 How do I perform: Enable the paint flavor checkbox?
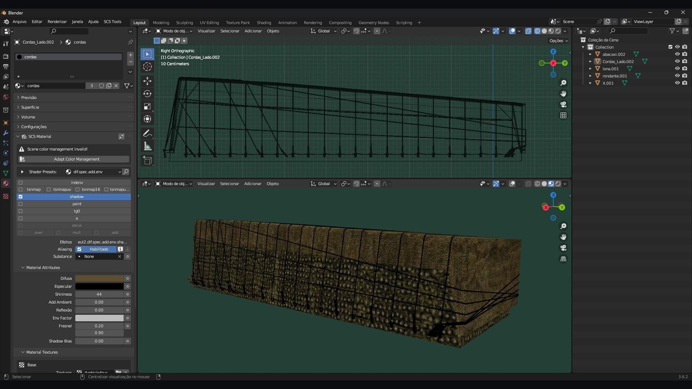tap(21, 204)
